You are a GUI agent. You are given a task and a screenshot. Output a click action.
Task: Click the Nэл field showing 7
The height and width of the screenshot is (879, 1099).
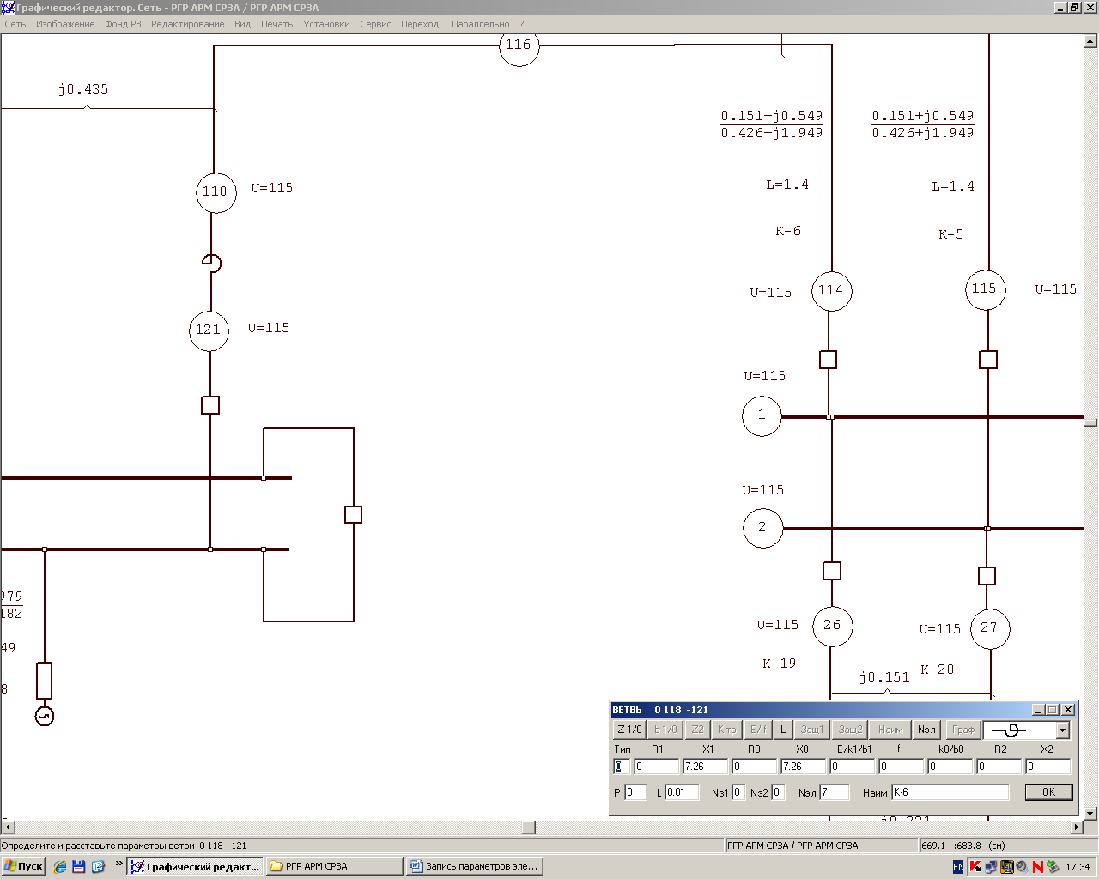[834, 792]
